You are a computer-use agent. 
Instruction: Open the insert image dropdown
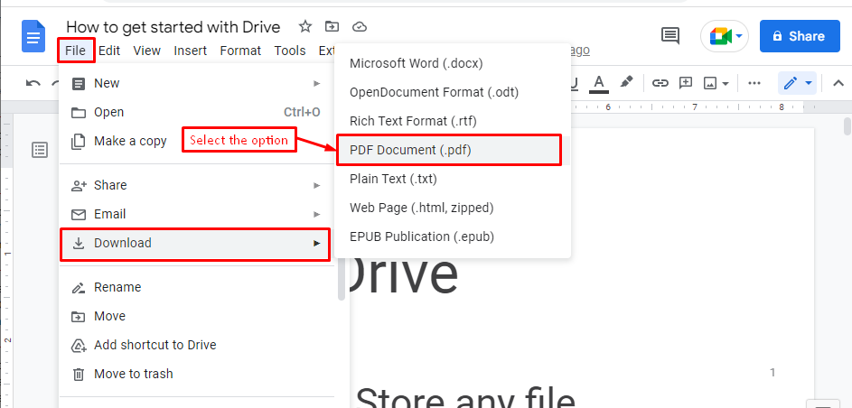[716, 83]
